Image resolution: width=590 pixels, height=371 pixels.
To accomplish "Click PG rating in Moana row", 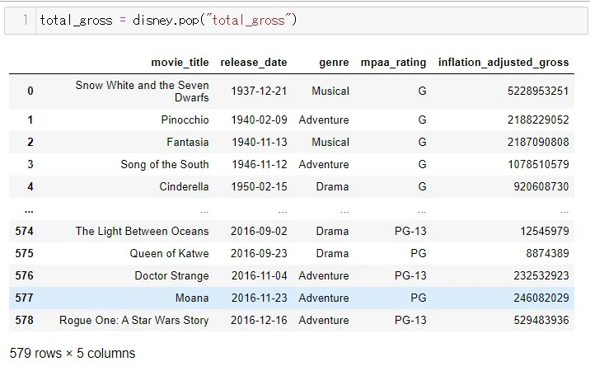I will 419,298.
